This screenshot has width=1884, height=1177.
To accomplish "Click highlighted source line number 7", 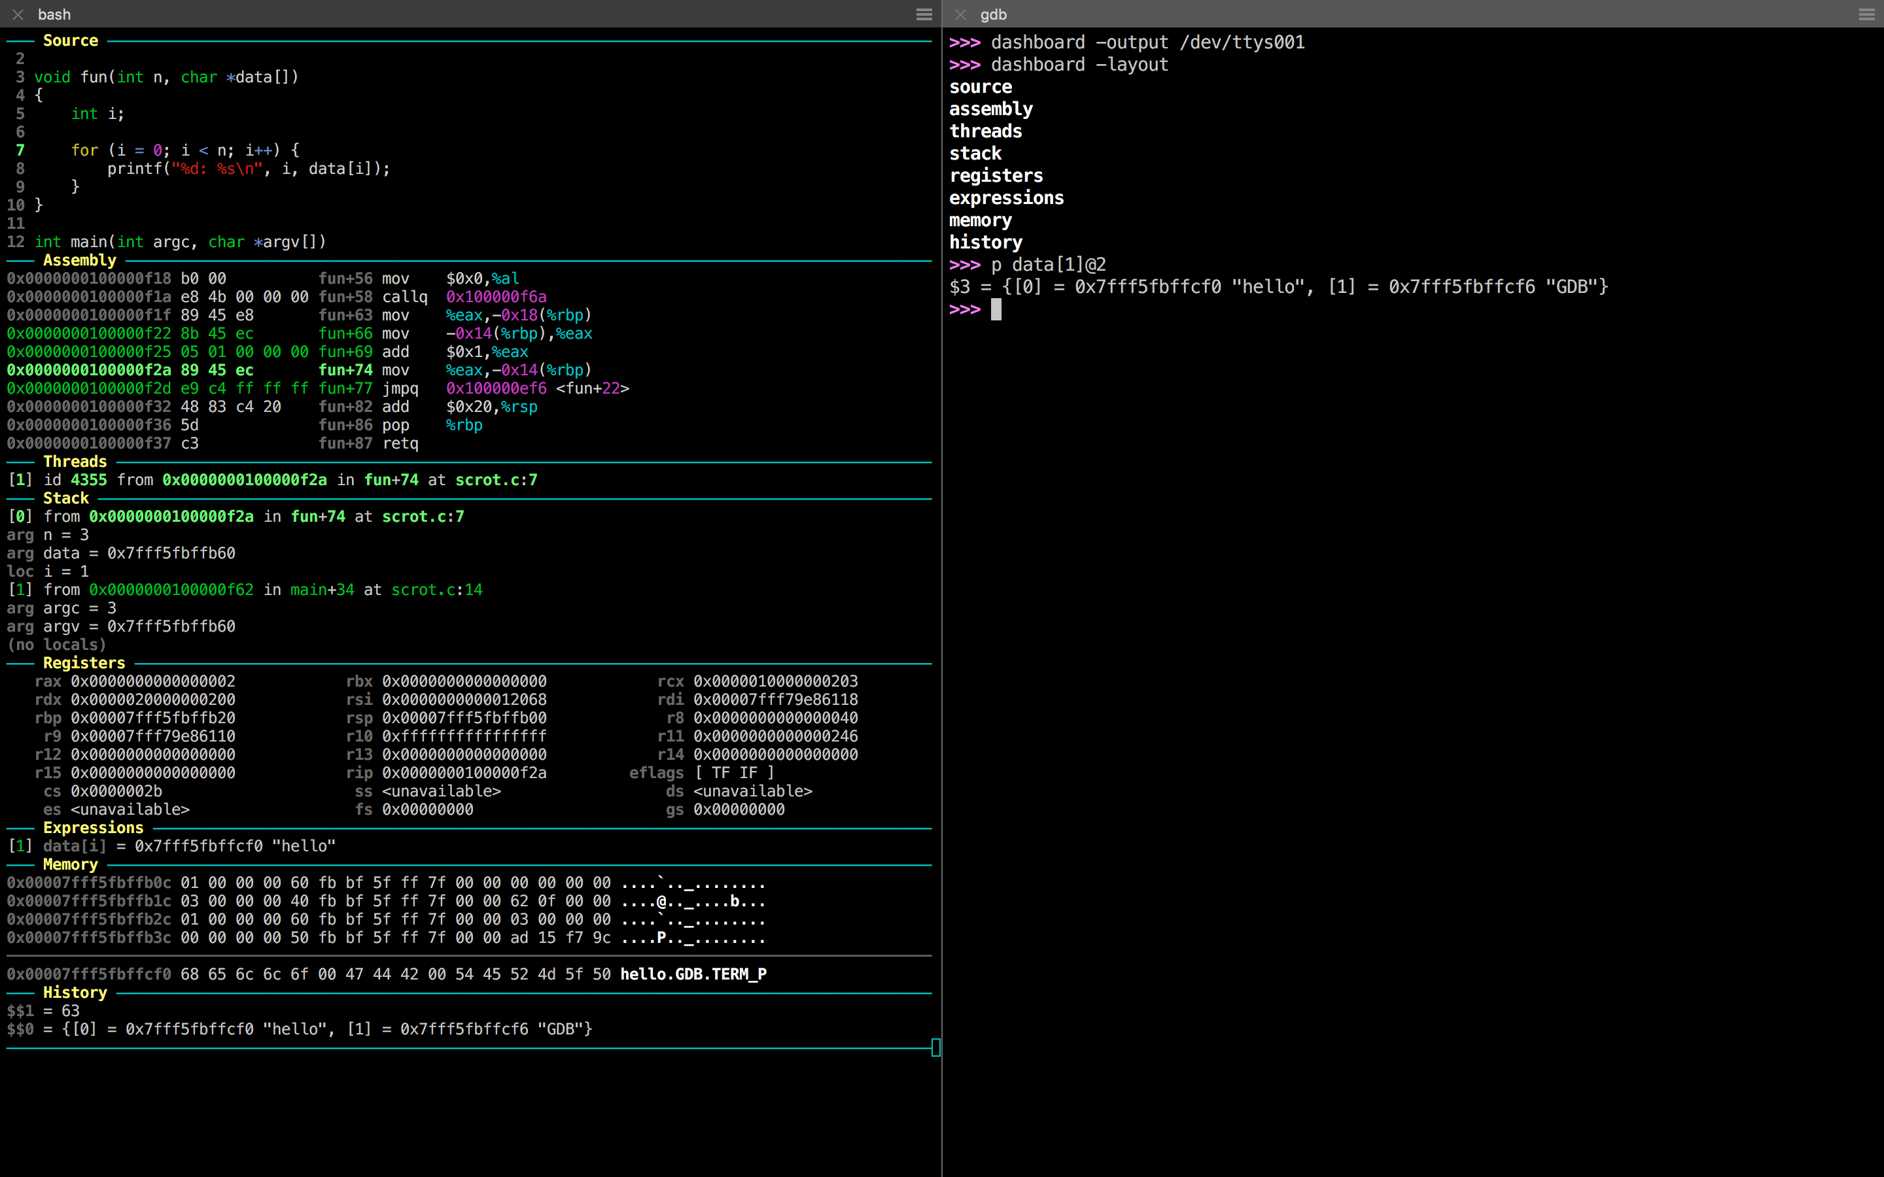I will click(20, 150).
